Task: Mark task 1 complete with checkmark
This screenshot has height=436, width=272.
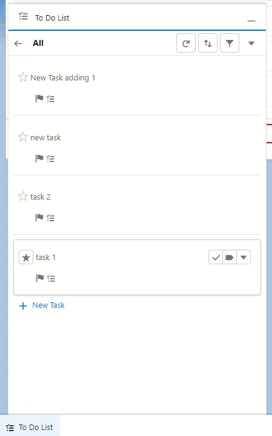Action: (216, 257)
